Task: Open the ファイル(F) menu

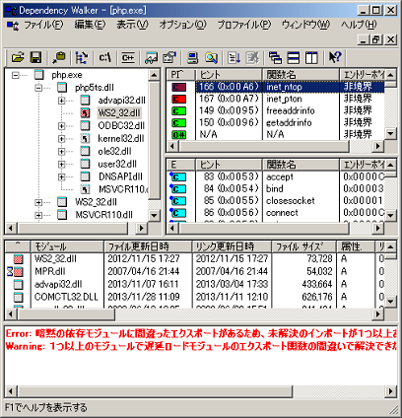Action: pyautogui.click(x=43, y=25)
